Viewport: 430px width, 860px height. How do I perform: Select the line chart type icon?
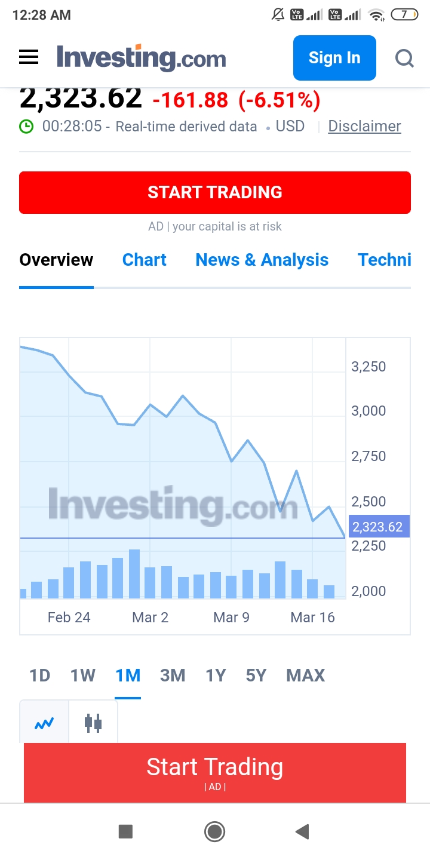point(44,723)
